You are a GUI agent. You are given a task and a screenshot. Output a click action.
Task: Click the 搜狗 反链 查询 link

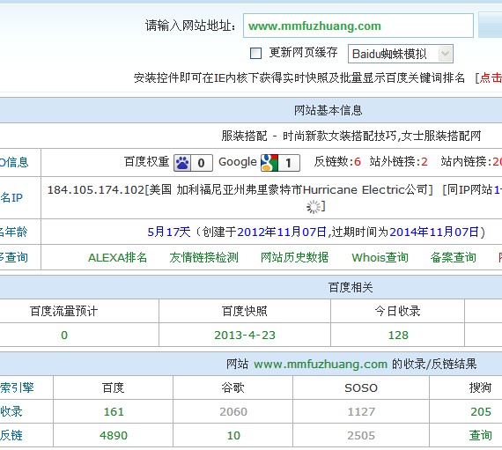[x=481, y=435]
